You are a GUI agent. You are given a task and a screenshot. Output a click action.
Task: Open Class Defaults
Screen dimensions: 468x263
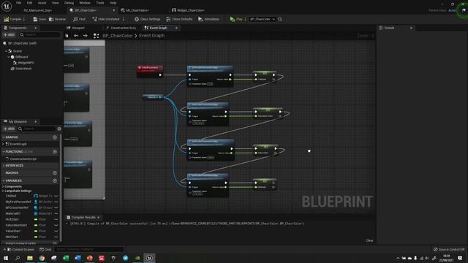click(x=179, y=19)
